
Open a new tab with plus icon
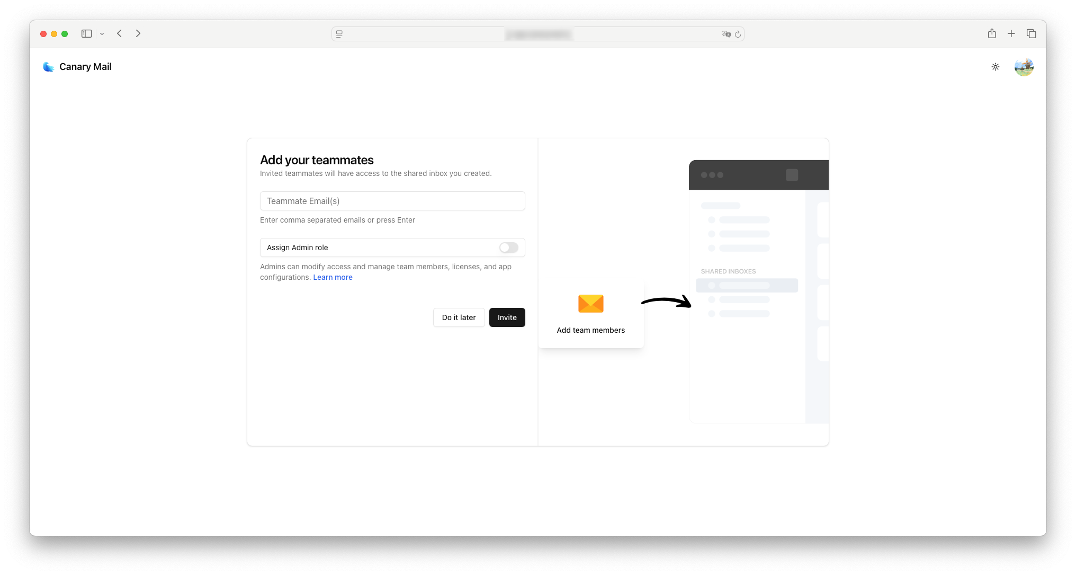(1011, 33)
